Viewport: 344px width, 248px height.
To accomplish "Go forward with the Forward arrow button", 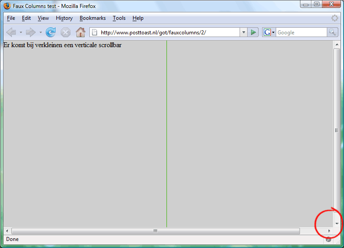I will click(x=31, y=33).
